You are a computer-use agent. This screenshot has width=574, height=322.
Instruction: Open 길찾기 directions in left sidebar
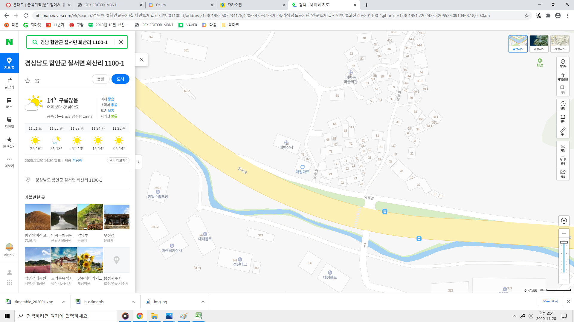click(x=9, y=83)
